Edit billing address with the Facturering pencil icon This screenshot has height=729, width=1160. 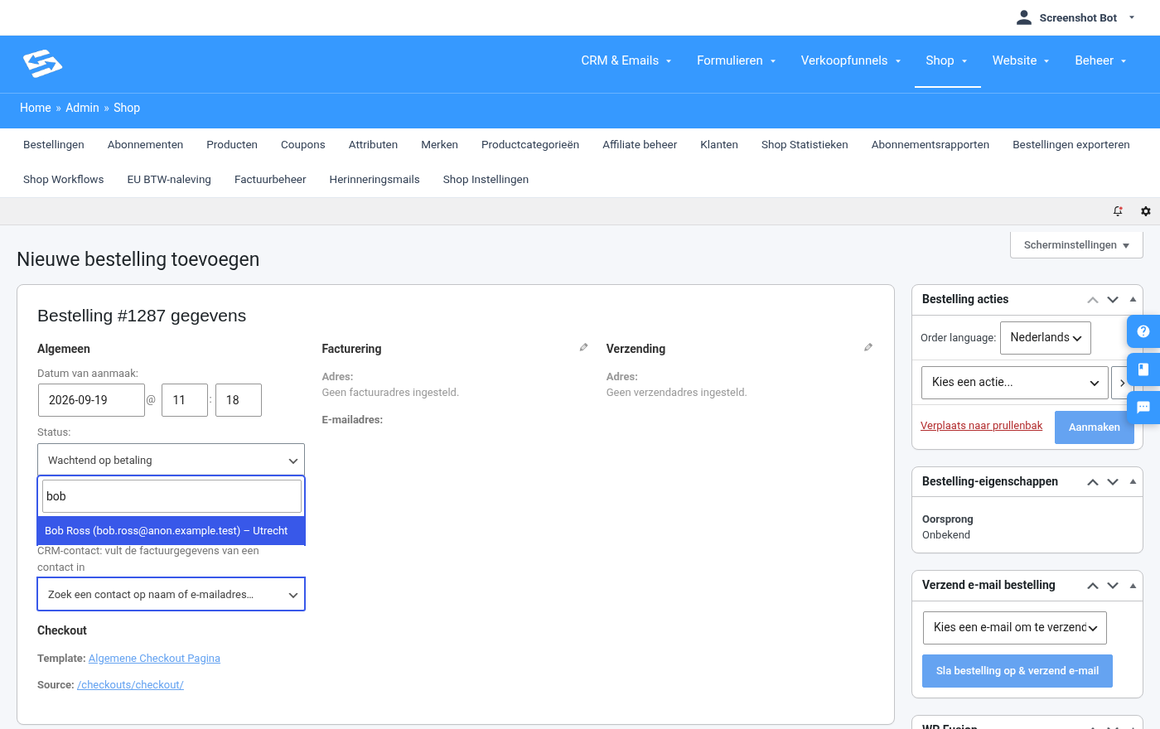(583, 348)
